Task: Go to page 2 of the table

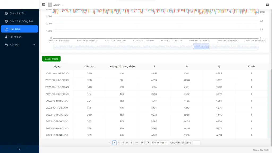Action: coord(118,143)
